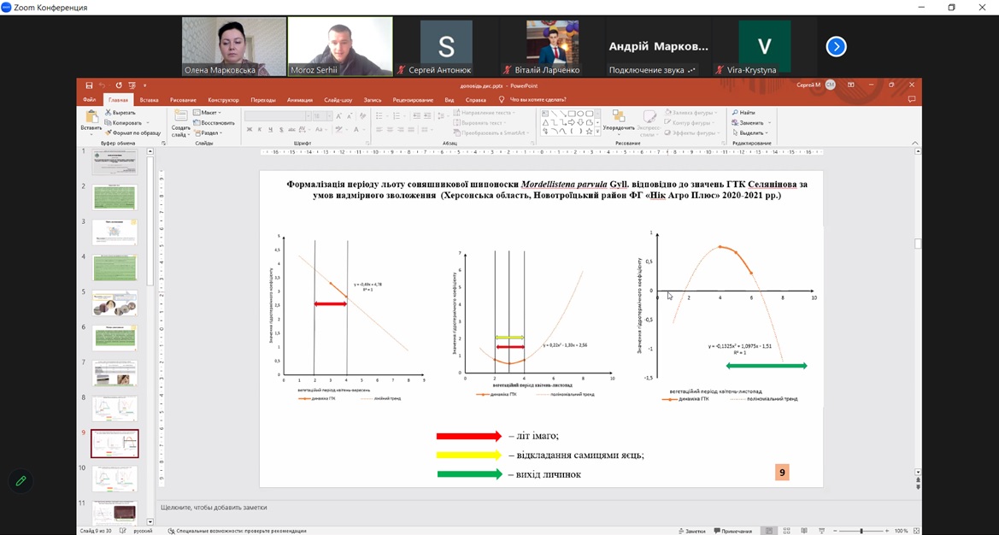
Task: Open Select (Выделить) dropdown
Action: pos(750,133)
